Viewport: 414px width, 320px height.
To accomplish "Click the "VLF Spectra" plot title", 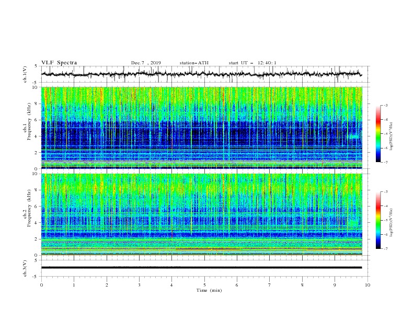I will pyautogui.click(x=59, y=63).
